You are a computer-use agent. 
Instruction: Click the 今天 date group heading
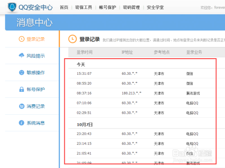[81, 65]
